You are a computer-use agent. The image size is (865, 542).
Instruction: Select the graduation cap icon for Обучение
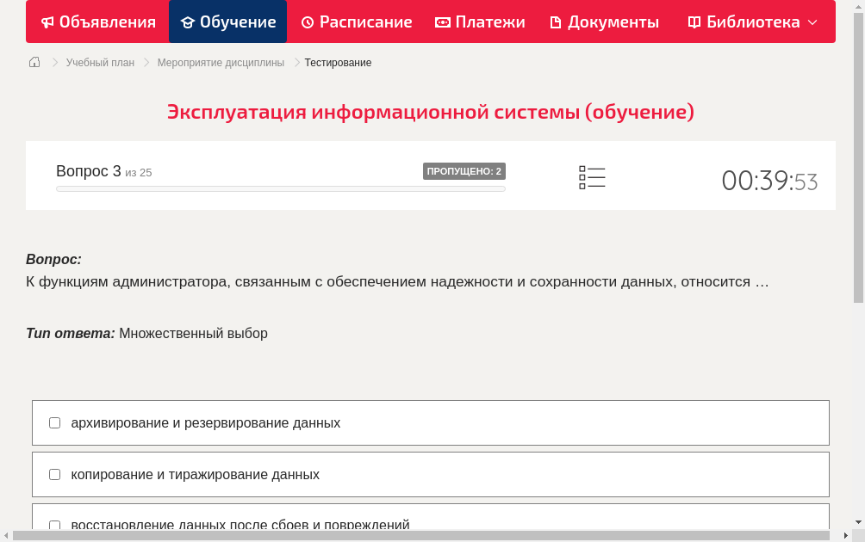[190, 22]
